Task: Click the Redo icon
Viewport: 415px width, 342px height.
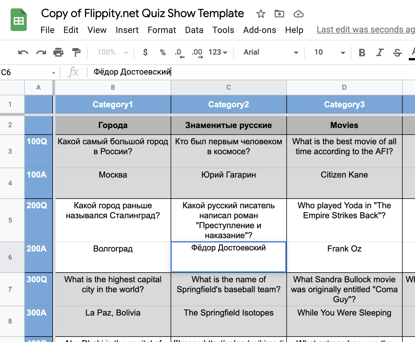Action: pyautogui.click(x=41, y=52)
